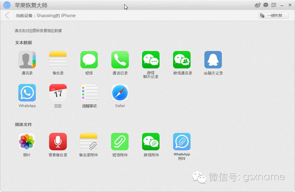The image size is (295, 192).
Task: Open the 备忘录 notes recovery icon
Action: point(58,60)
